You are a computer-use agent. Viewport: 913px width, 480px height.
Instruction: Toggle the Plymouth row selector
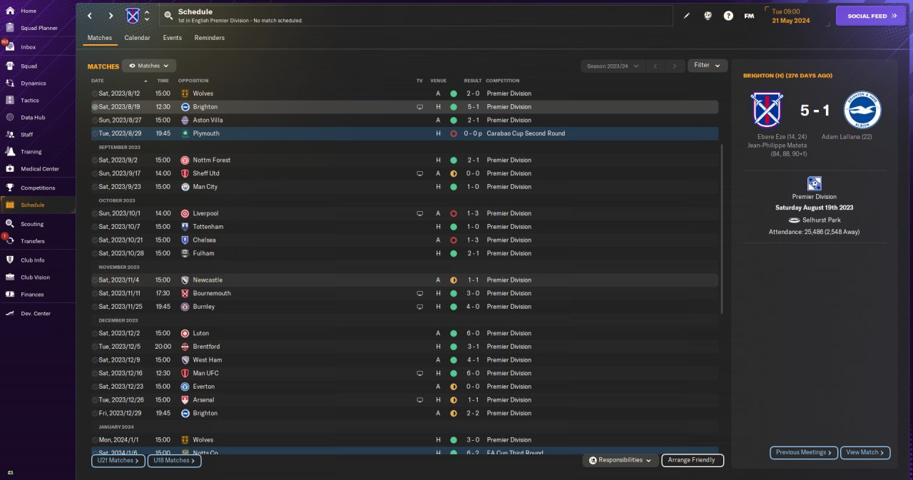tap(95, 133)
